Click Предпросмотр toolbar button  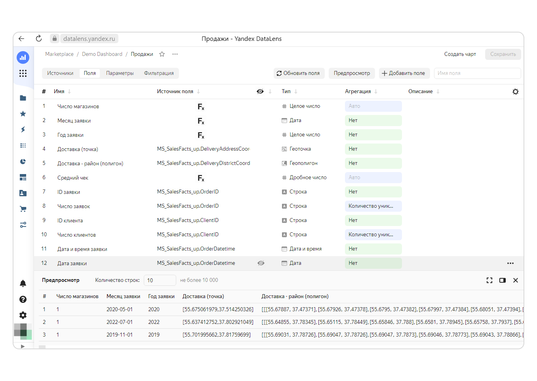[x=352, y=73]
